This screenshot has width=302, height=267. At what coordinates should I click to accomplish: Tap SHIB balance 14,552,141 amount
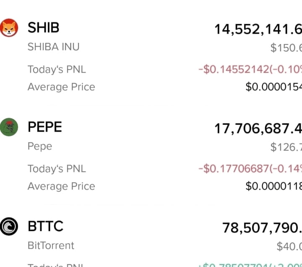click(258, 30)
